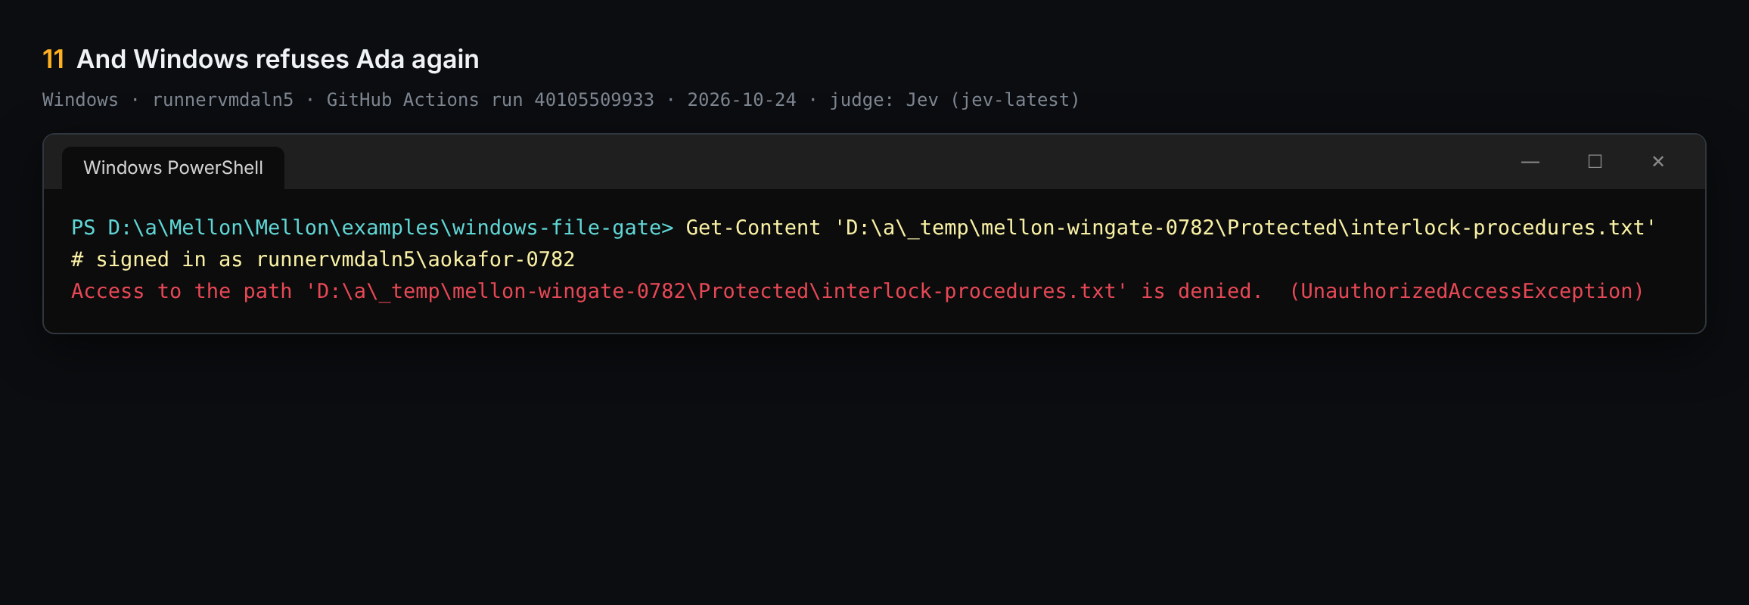
Task: Click the GitHub Actions run 40105509933 text
Action: (x=490, y=100)
